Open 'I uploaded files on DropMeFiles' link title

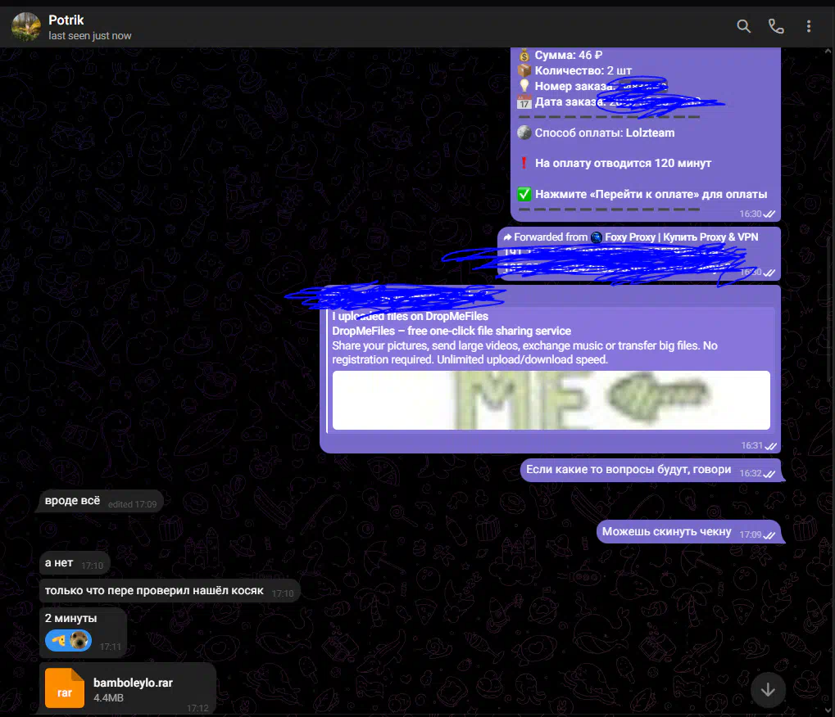[x=410, y=316]
